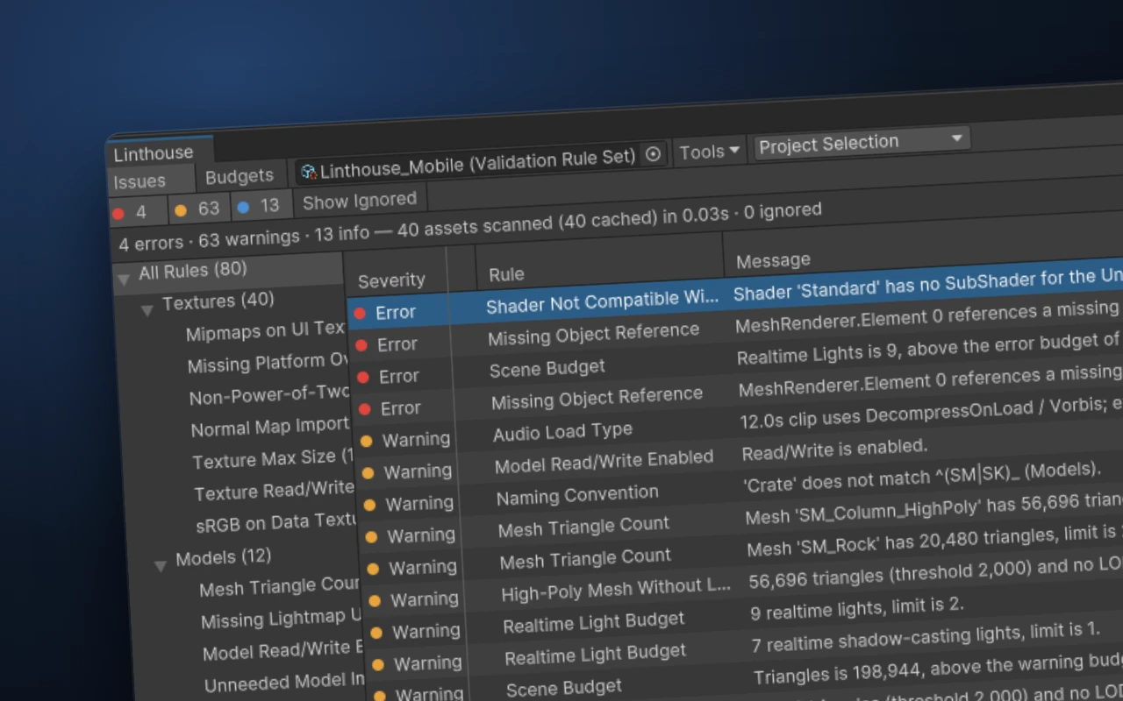Screen dimensions: 1123x701
Task: Select the Mipmaps on UI Textures rule
Action: tap(265, 330)
